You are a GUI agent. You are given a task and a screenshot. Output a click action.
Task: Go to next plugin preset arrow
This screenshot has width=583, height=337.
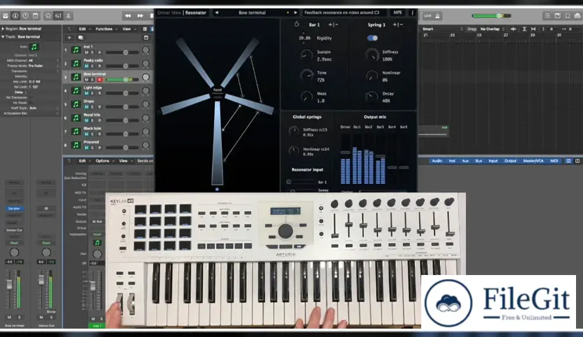click(295, 13)
